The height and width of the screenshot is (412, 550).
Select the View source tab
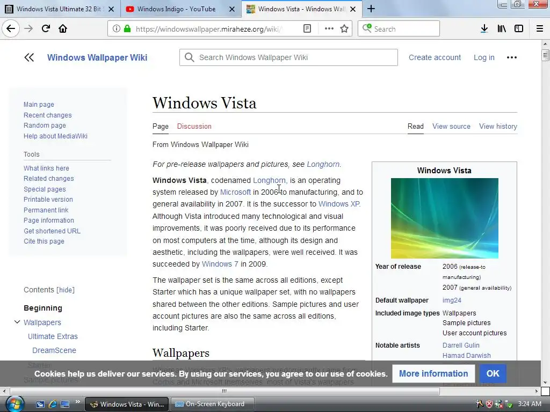451,126
